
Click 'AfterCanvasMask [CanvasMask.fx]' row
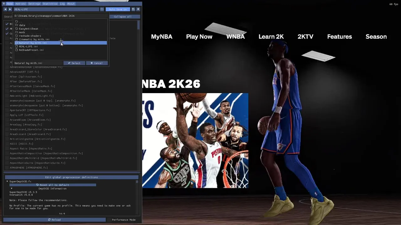click(32, 86)
